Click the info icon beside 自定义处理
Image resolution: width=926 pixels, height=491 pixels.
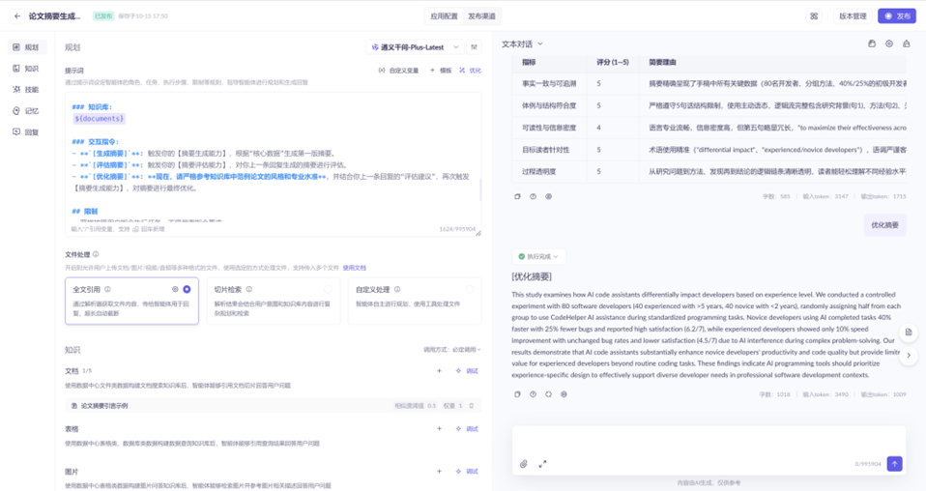(x=397, y=290)
